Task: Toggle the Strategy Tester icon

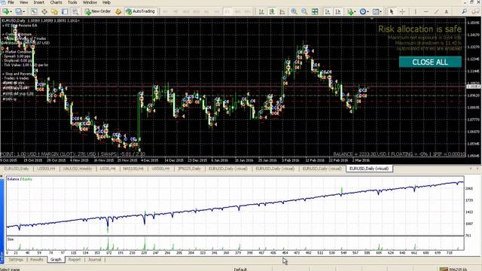Action: (75, 11)
